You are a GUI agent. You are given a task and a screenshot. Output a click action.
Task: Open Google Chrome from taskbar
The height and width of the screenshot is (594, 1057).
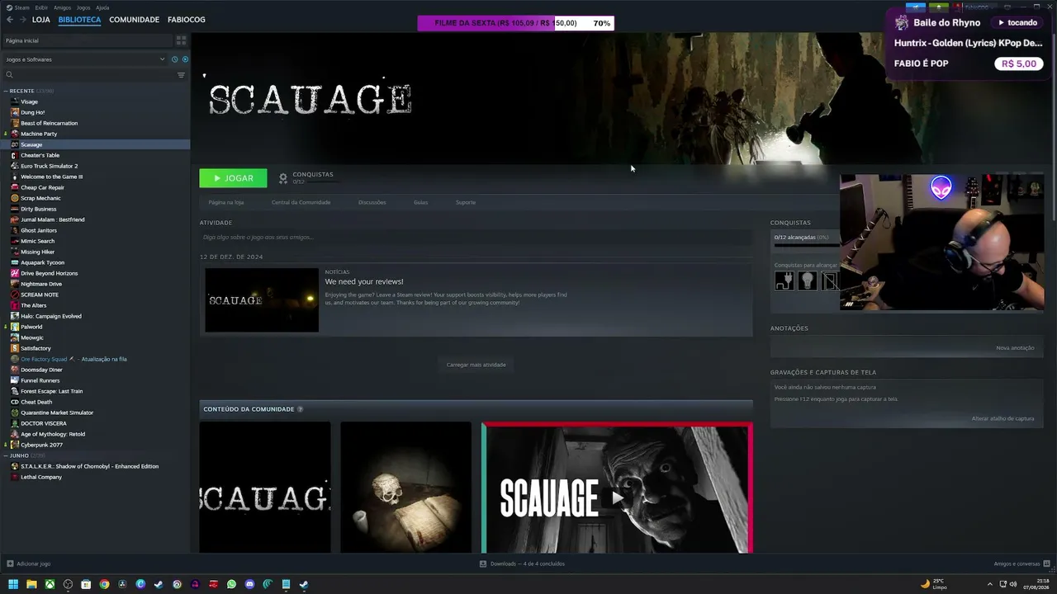click(104, 585)
